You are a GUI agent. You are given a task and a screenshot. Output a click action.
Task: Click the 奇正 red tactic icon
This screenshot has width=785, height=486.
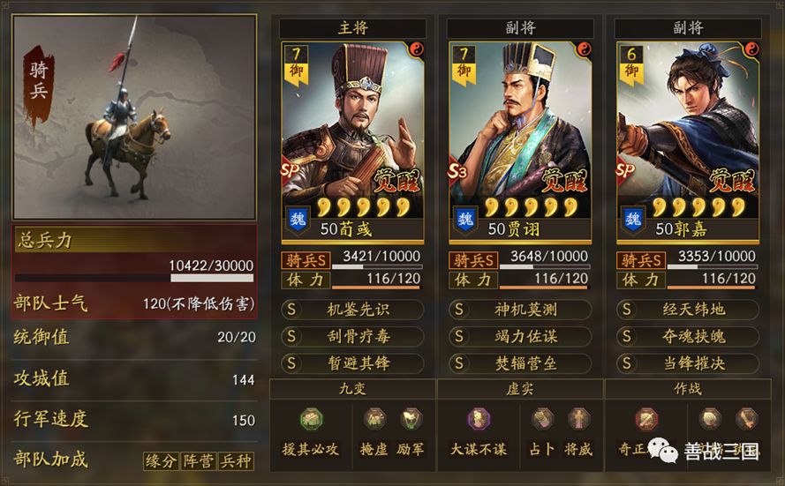pyautogui.click(x=646, y=419)
